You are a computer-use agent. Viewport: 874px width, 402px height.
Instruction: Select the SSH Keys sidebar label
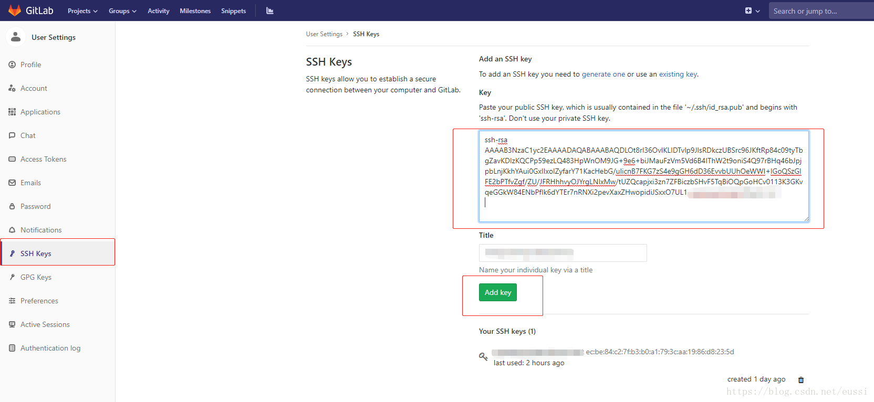(36, 253)
